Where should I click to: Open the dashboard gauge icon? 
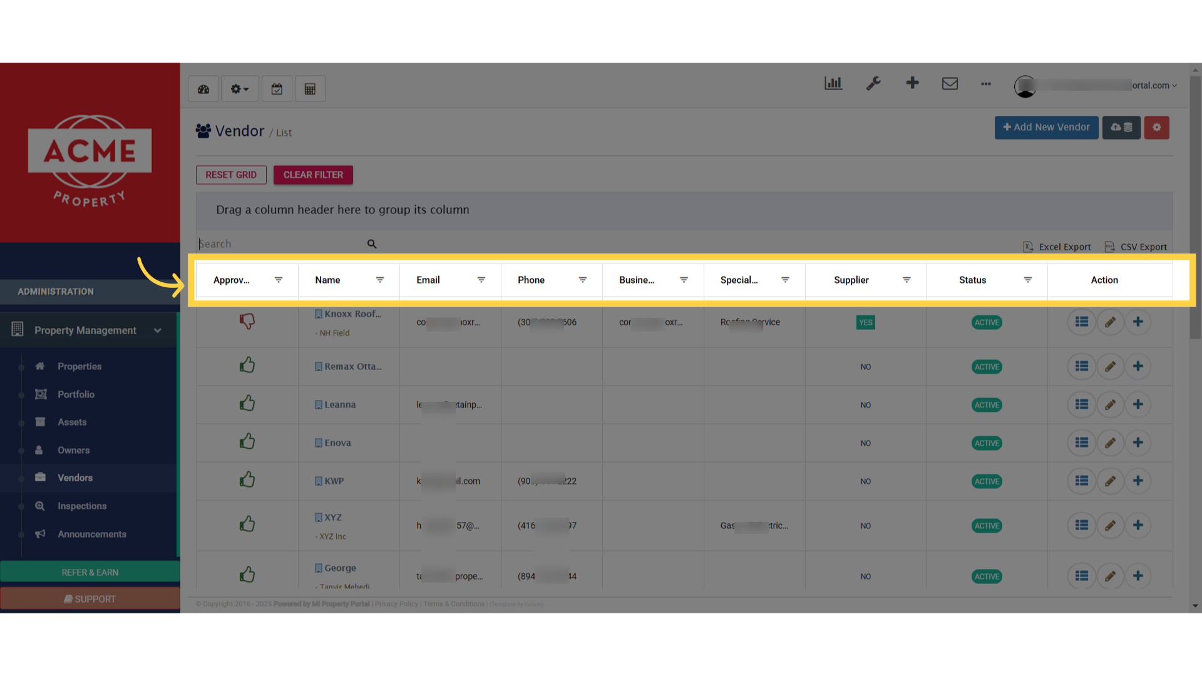(203, 89)
